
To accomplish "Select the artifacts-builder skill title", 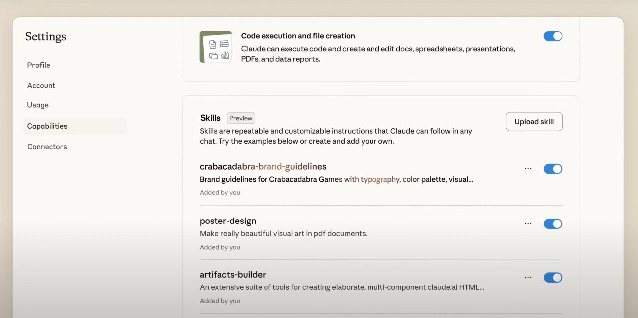I will click(x=233, y=275).
